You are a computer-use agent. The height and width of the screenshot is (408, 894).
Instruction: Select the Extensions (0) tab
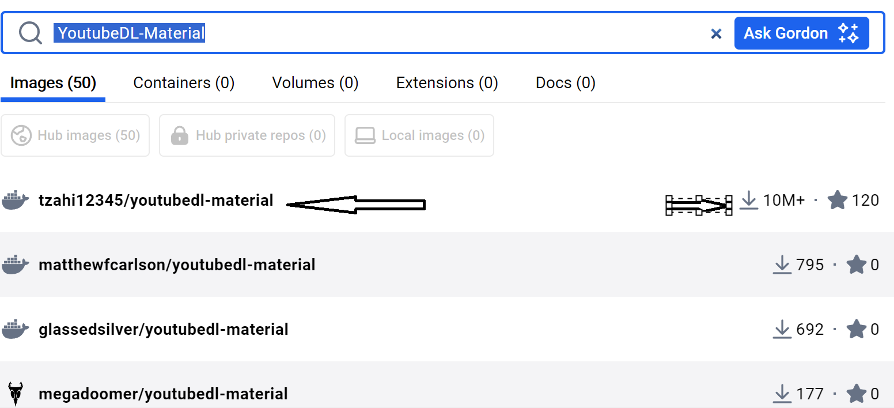coord(447,83)
